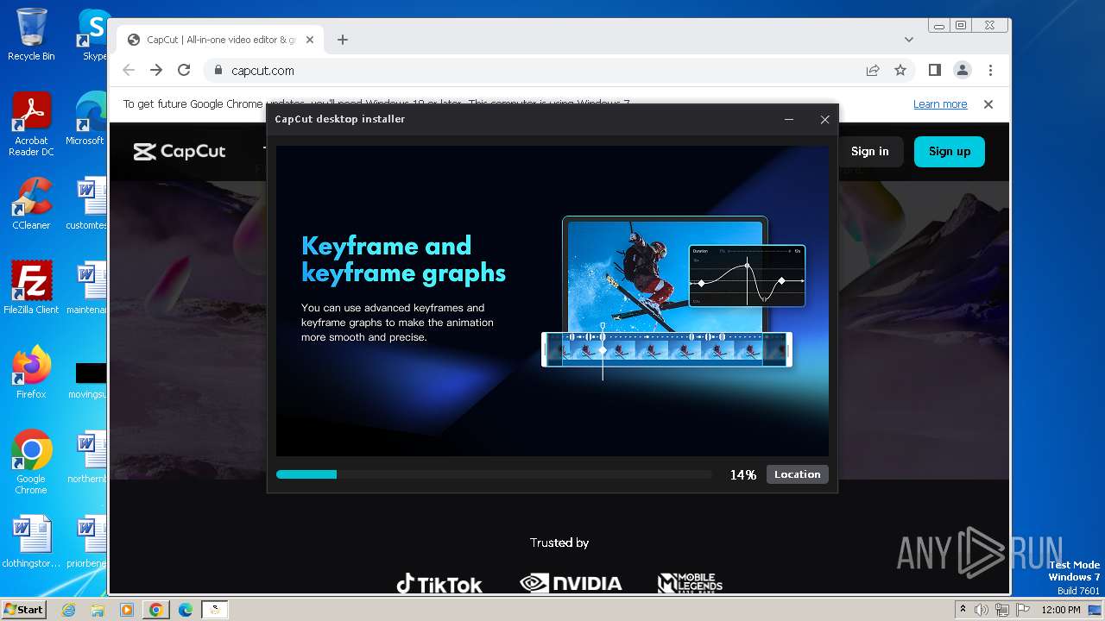Viewport: 1105px width, 621px height.
Task: Open FileZilla Client desktop shortcut
Action: [31, 287]
